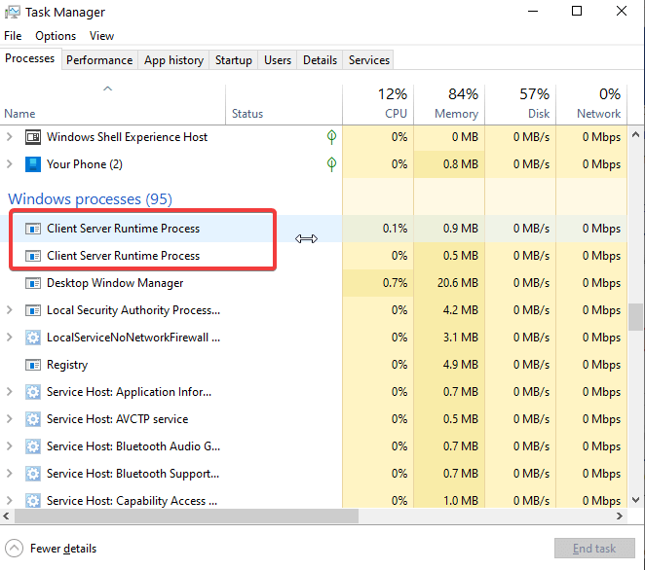Sort processes by Network column
The image size is (645, 570).
591,105
